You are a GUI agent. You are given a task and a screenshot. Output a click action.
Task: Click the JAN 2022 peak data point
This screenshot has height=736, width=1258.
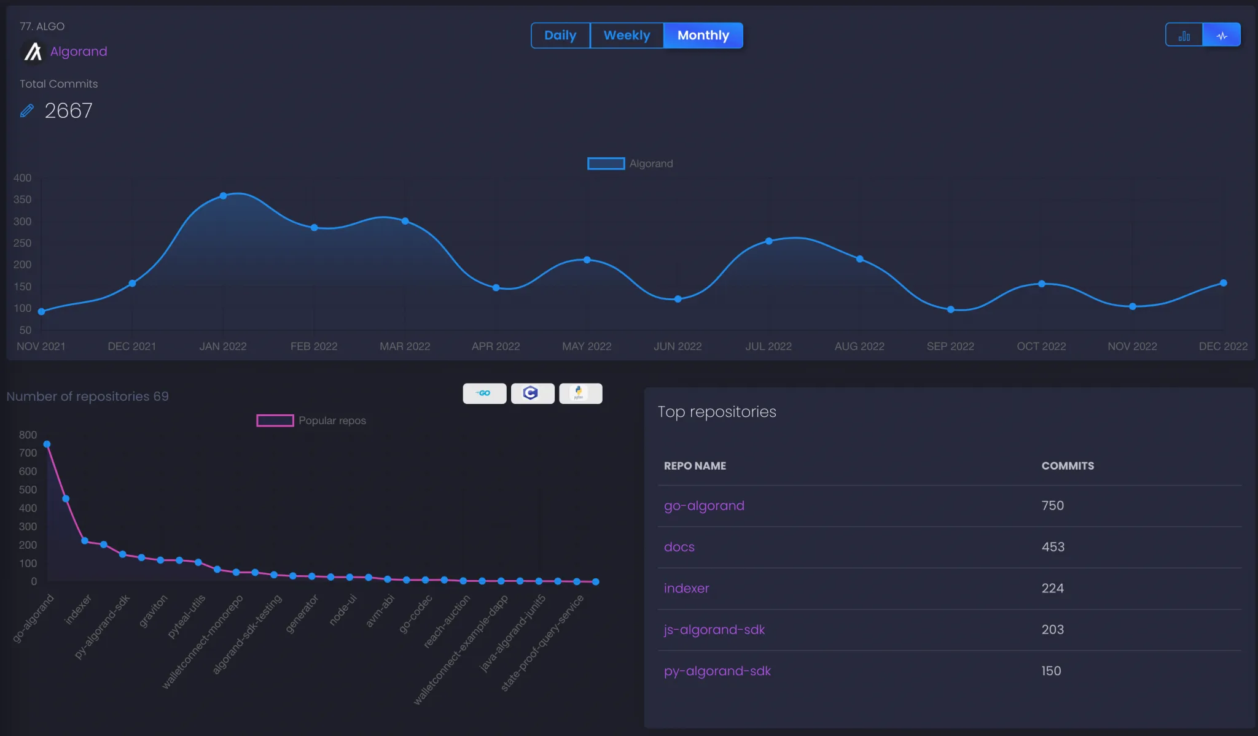click(x=223, y=196)
